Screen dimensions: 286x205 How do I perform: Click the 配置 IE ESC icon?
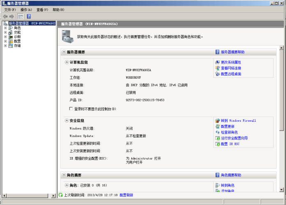tap(217, 144)
